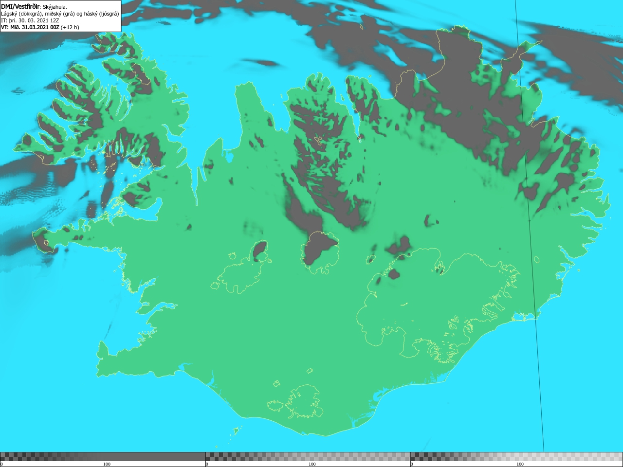Screen dimensions: 623x467
Task: Click the 'IT: þri. 30. 03. 2021 12Z' line
Action: coord(30,20)
